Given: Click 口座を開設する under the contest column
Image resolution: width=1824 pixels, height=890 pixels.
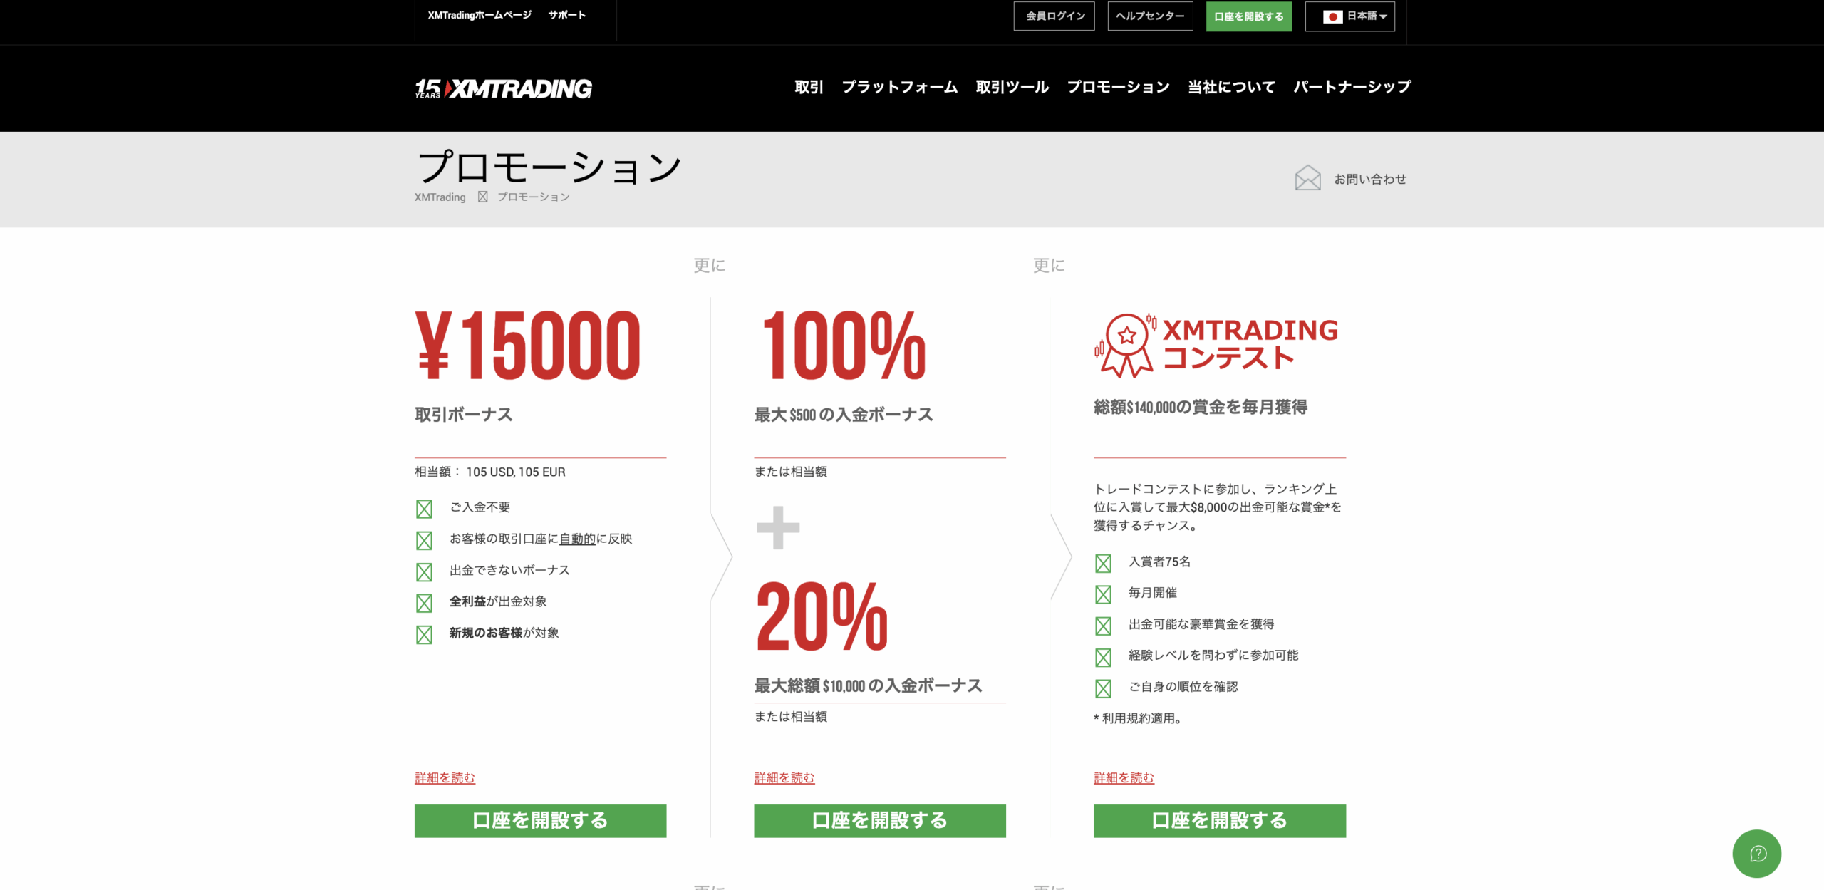Looking at the screenshot, I should pos(1219,821).
